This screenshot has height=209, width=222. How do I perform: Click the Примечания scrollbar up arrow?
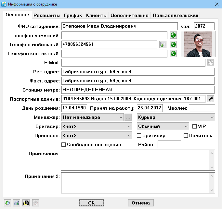coord(212,153)
